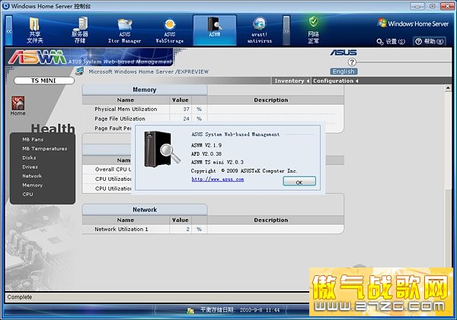Open Help (帮助) in console
457x320 pixels.
(x=430, y=42)
